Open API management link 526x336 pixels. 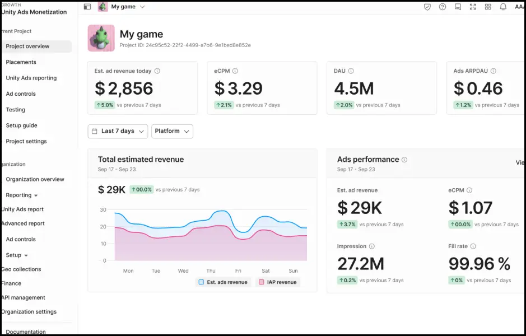pos(23,297)
